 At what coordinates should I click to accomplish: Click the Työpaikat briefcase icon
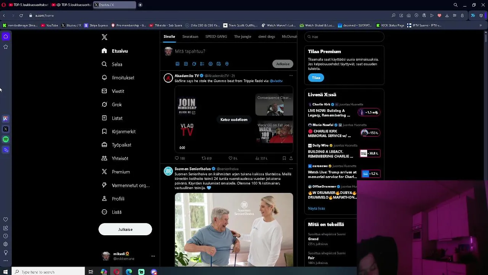(x=104, y=145)
